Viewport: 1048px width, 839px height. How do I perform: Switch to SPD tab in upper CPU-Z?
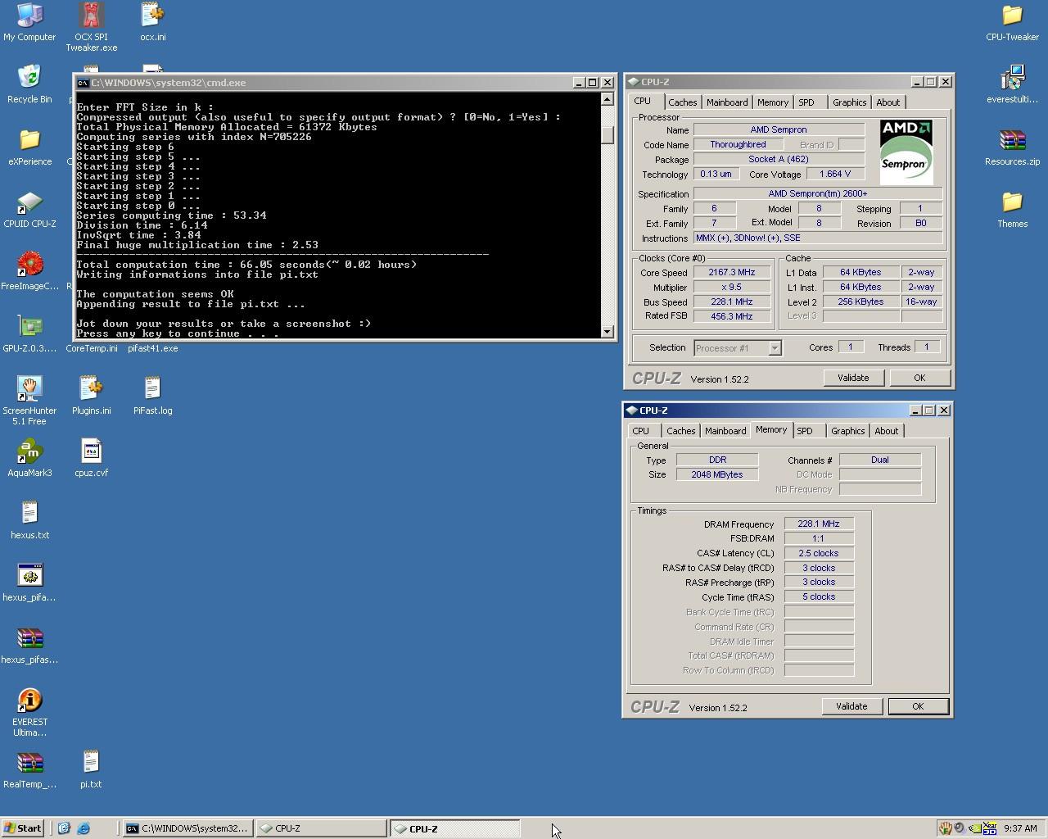pyautogui.click(x=806, y=102)
